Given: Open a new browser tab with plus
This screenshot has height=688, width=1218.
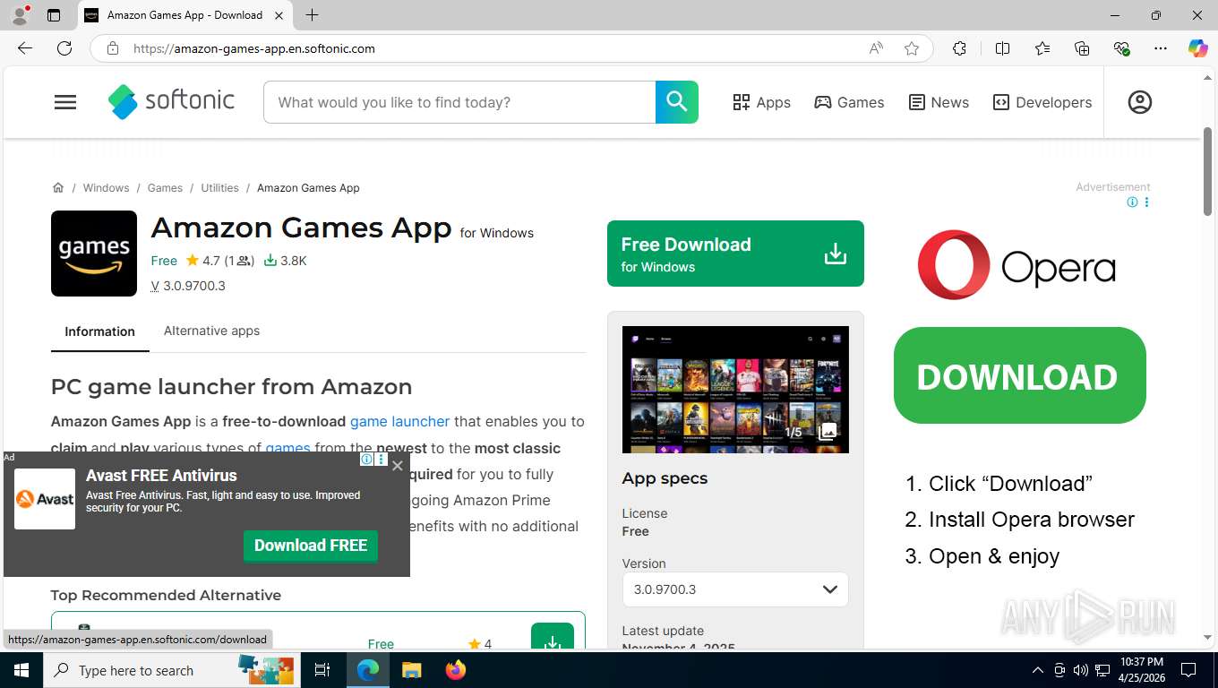Looking at the screenshot, I should pyautogui.click(x=312, y=15).
